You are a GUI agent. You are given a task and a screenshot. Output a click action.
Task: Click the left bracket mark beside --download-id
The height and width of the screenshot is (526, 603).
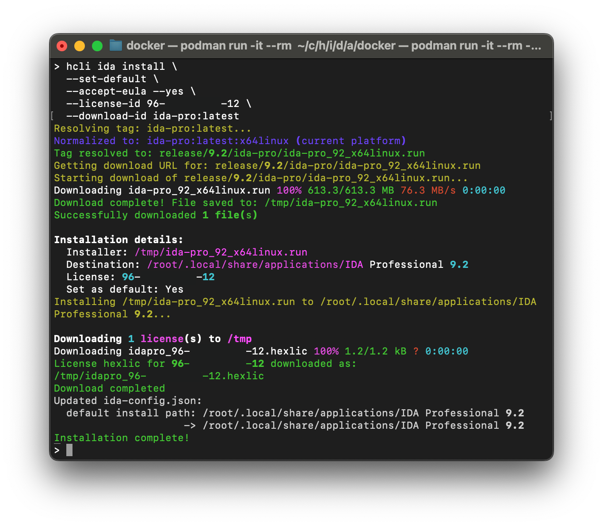pyautogui.click(x=53, y=116)
